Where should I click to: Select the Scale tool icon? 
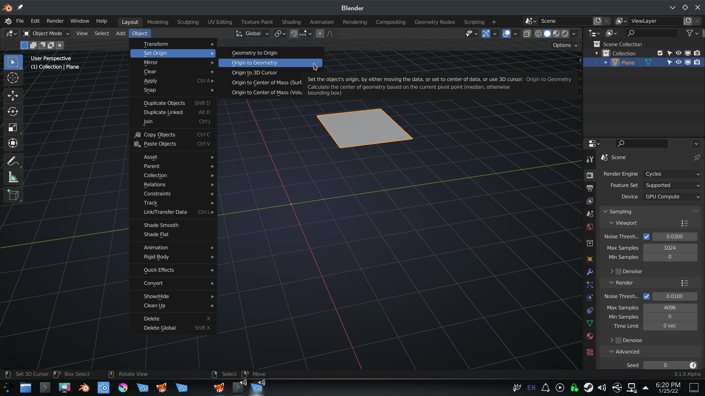[13, 128]
